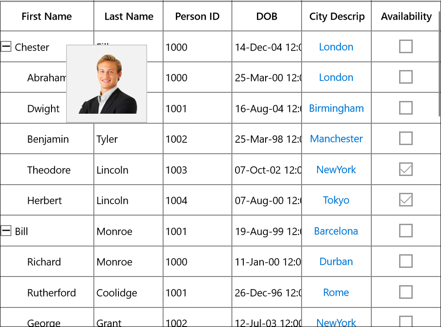The height and width of the screenshot is (327, 441).
Task: Click the person photo thumbnail
Action: (107, 84)
